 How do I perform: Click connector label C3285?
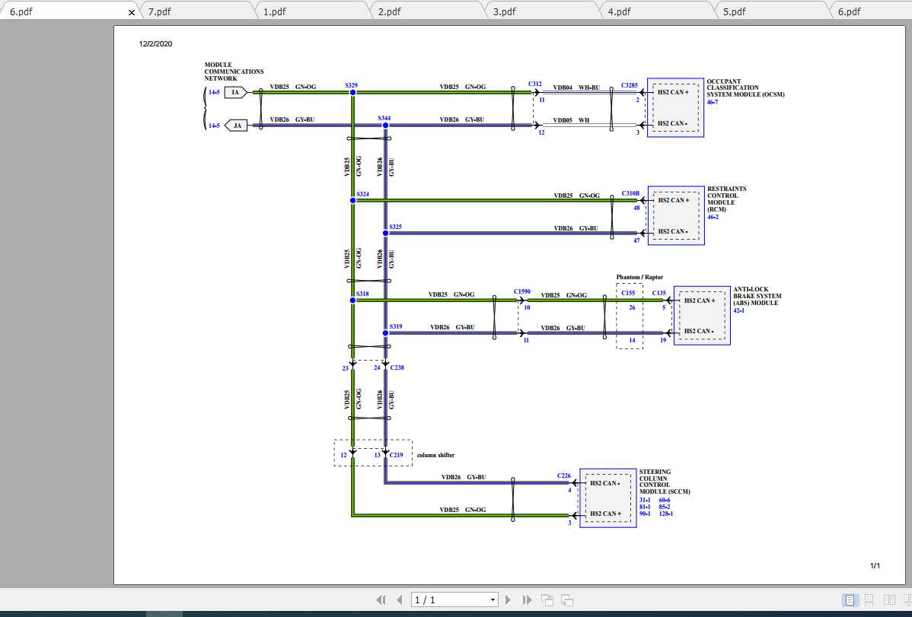(630, 85)
